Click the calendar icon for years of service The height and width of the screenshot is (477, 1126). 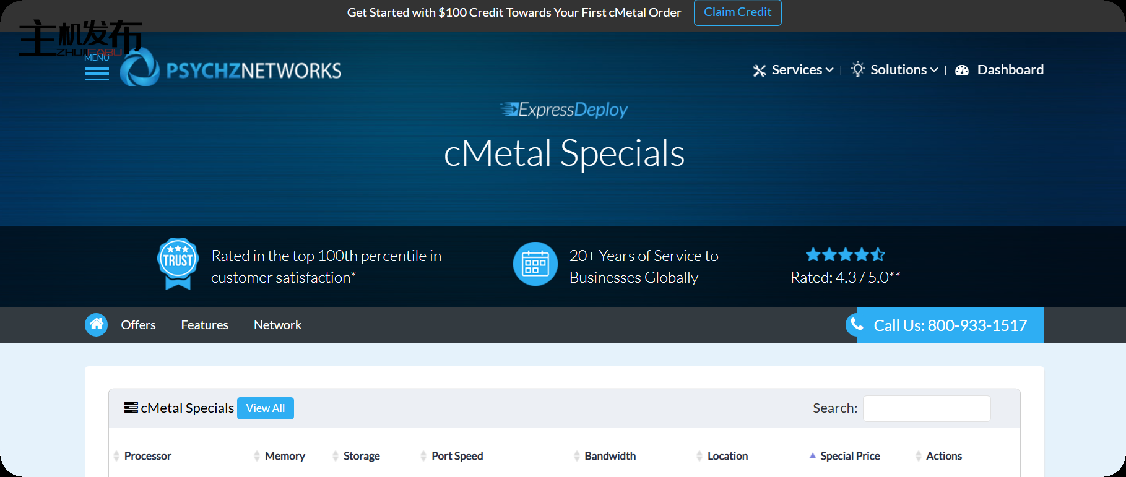[x=535, y=264]
